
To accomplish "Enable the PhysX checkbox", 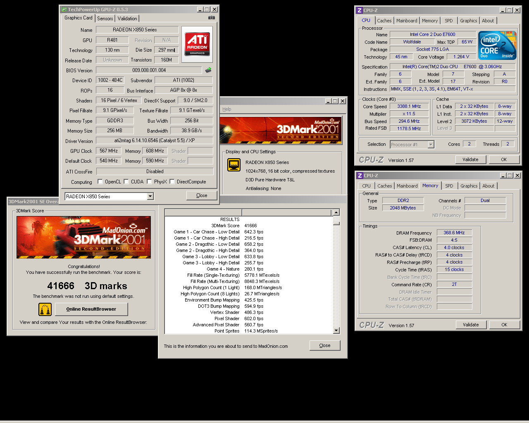I will [x=149, y=181].
